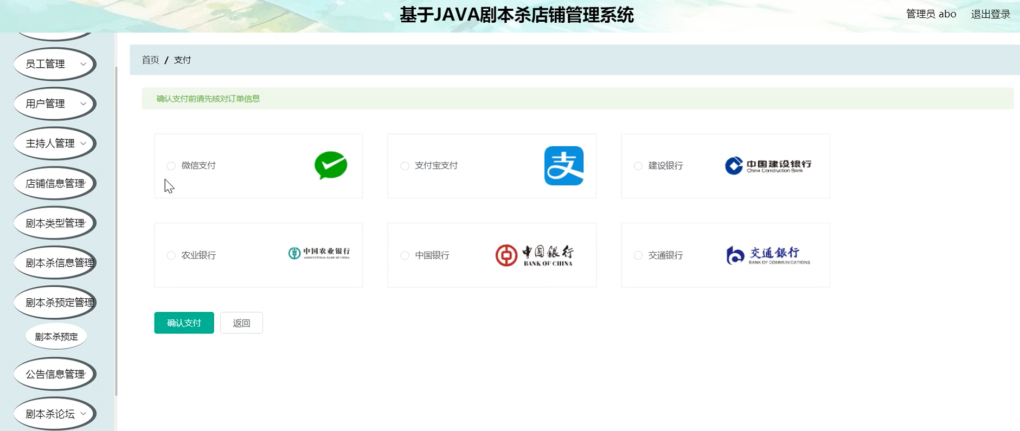Click the Bank of China logo
Viewport: 1020px width, 431px height.
click(x=535, y=255)
